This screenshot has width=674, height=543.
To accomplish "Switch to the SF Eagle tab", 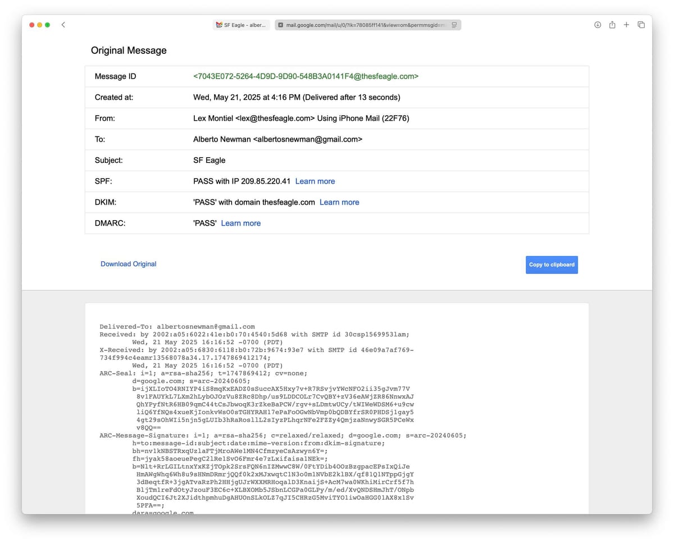I will click(x=242, y=25).
